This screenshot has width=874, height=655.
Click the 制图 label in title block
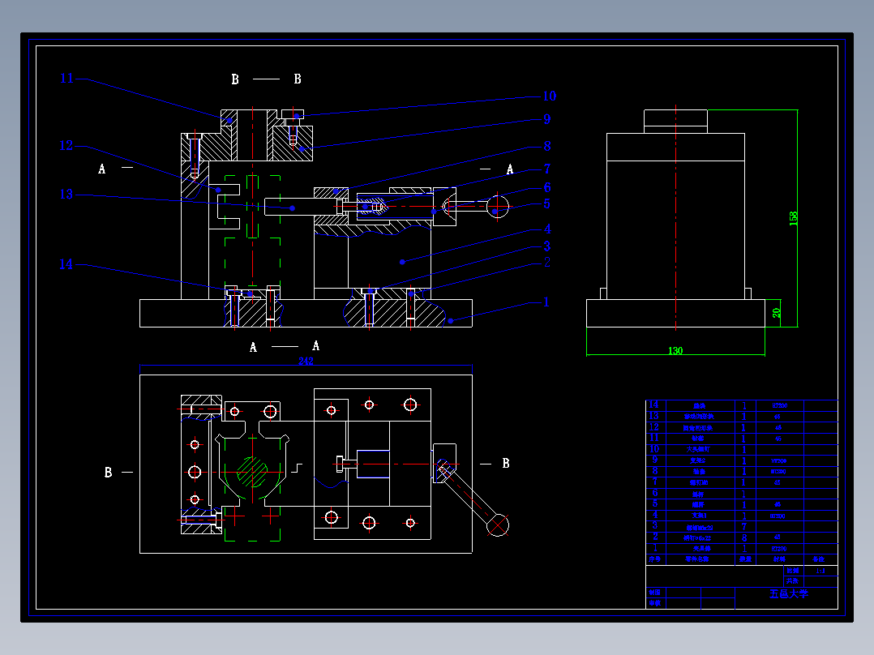tap(654, 593)
